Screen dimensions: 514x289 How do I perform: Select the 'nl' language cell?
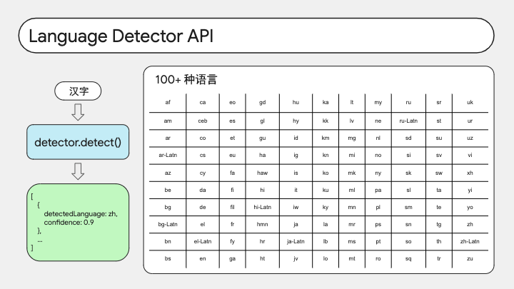tap(378, 138)
